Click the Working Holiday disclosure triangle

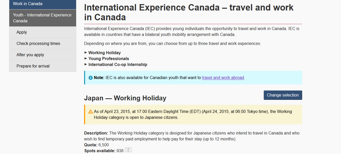(x=86, y=53)
